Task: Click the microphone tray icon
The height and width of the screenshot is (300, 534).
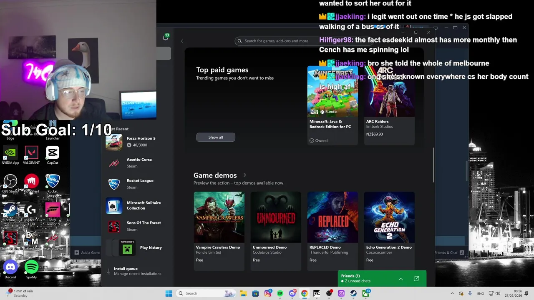Action: 470,293
